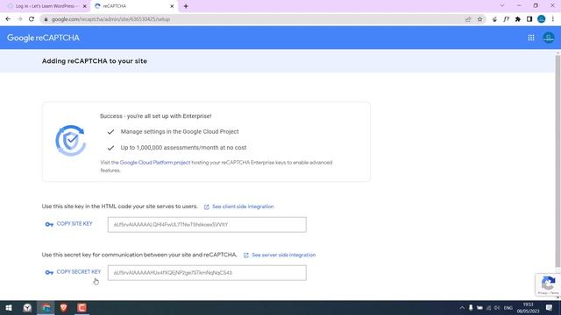Viewport: 561px width, 315px height.
Task: Open the Windows Start menu
Action: pyautogui.click(x=9, y=308)
